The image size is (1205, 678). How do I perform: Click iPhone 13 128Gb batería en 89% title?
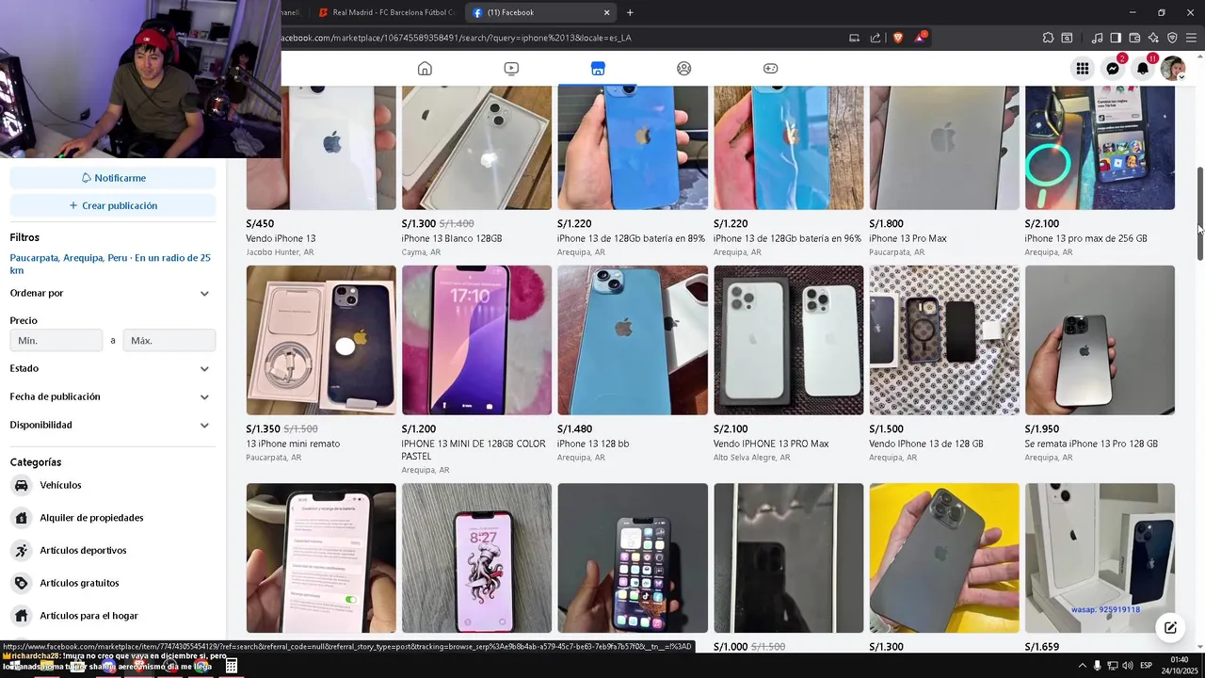click(x=631, y=238)
